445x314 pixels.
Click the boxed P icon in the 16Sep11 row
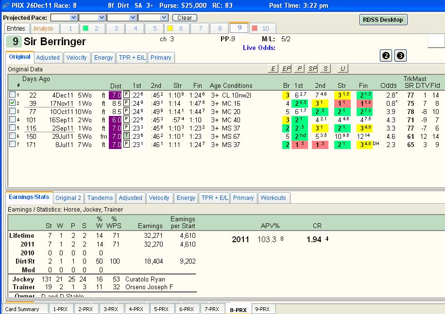(126, 119)
